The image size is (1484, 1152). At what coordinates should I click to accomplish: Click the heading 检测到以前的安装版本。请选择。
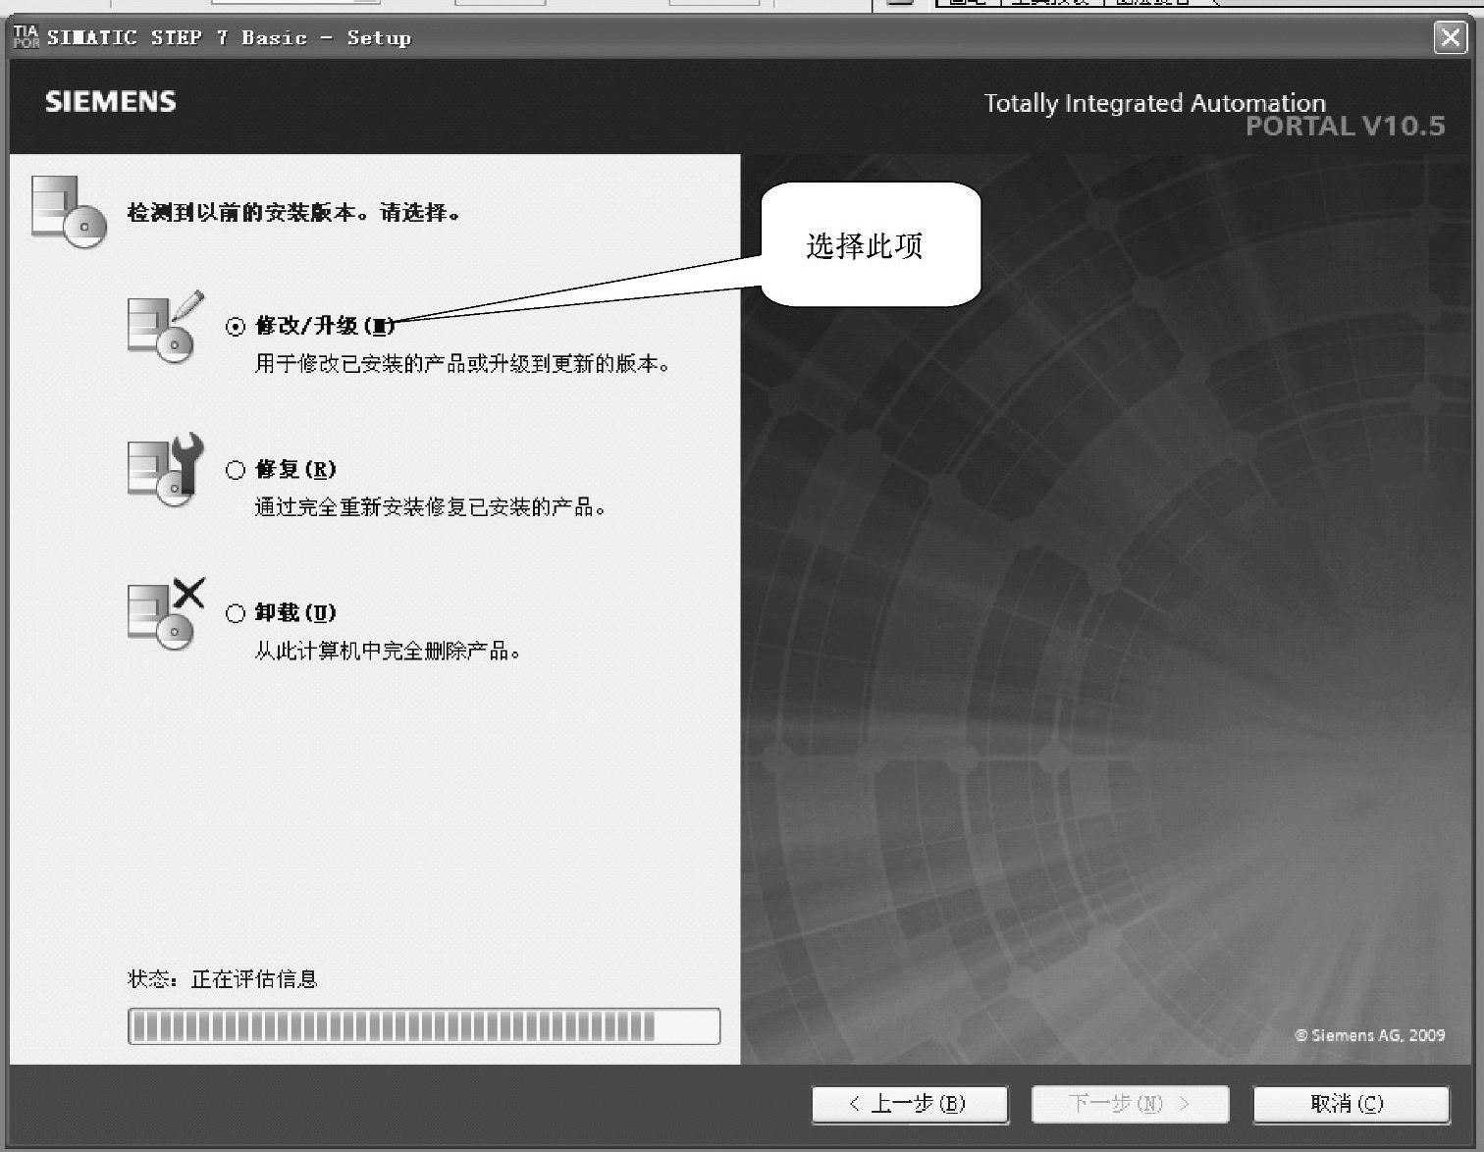tap(294, 212)
